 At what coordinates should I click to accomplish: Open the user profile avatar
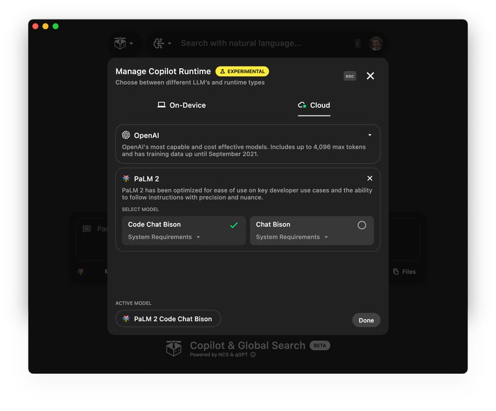coord(376,43)
